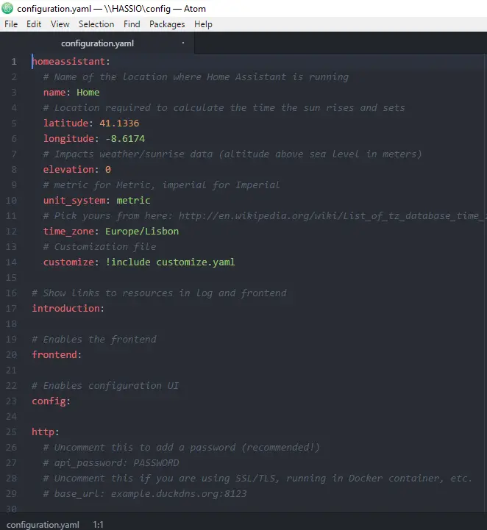Click the 'unit_system: metric' line

(96, 201)
